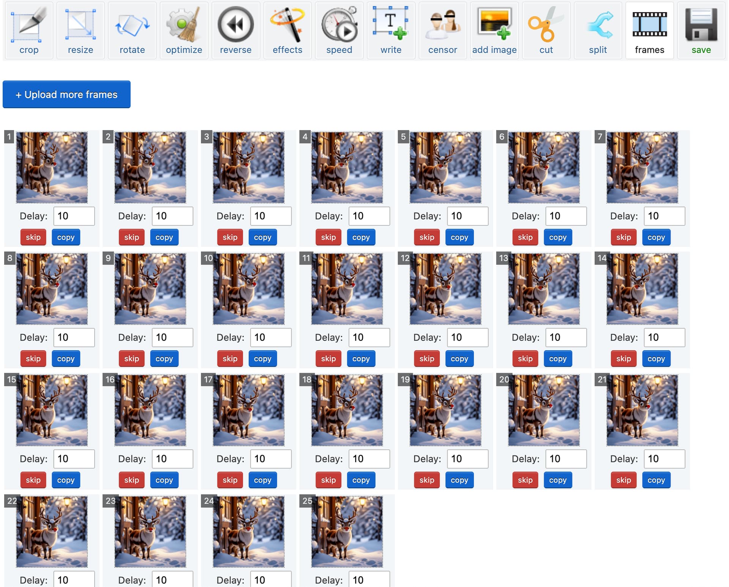Select the speed tool
729x587 pixels.
(x=339, y=30)
